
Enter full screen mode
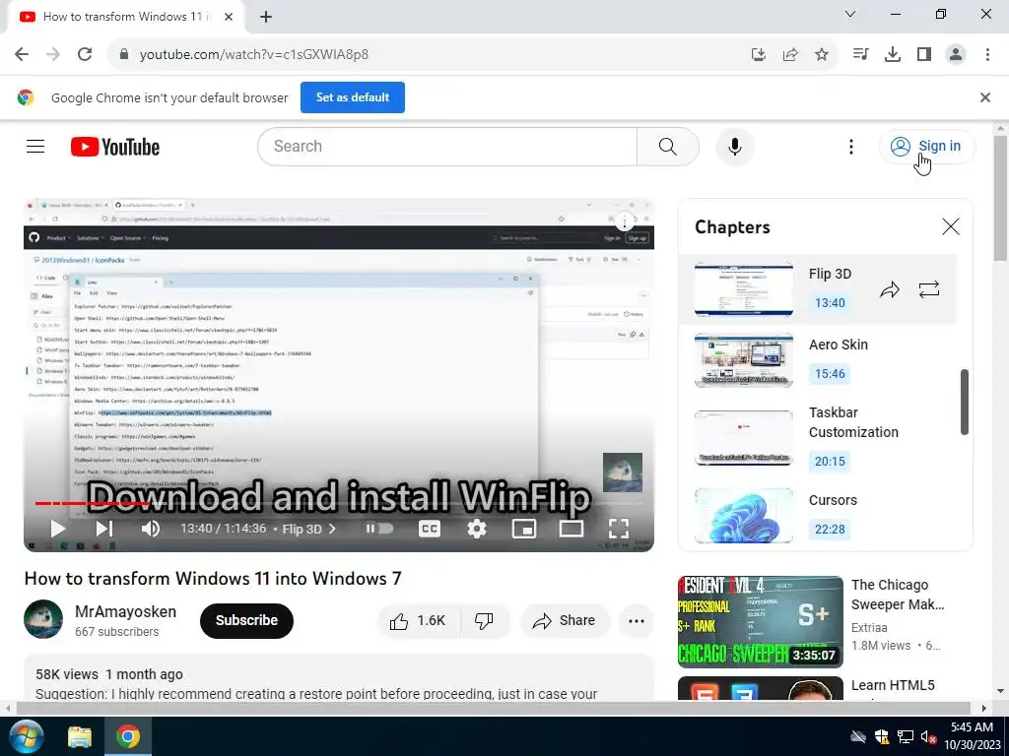point(619,529)
